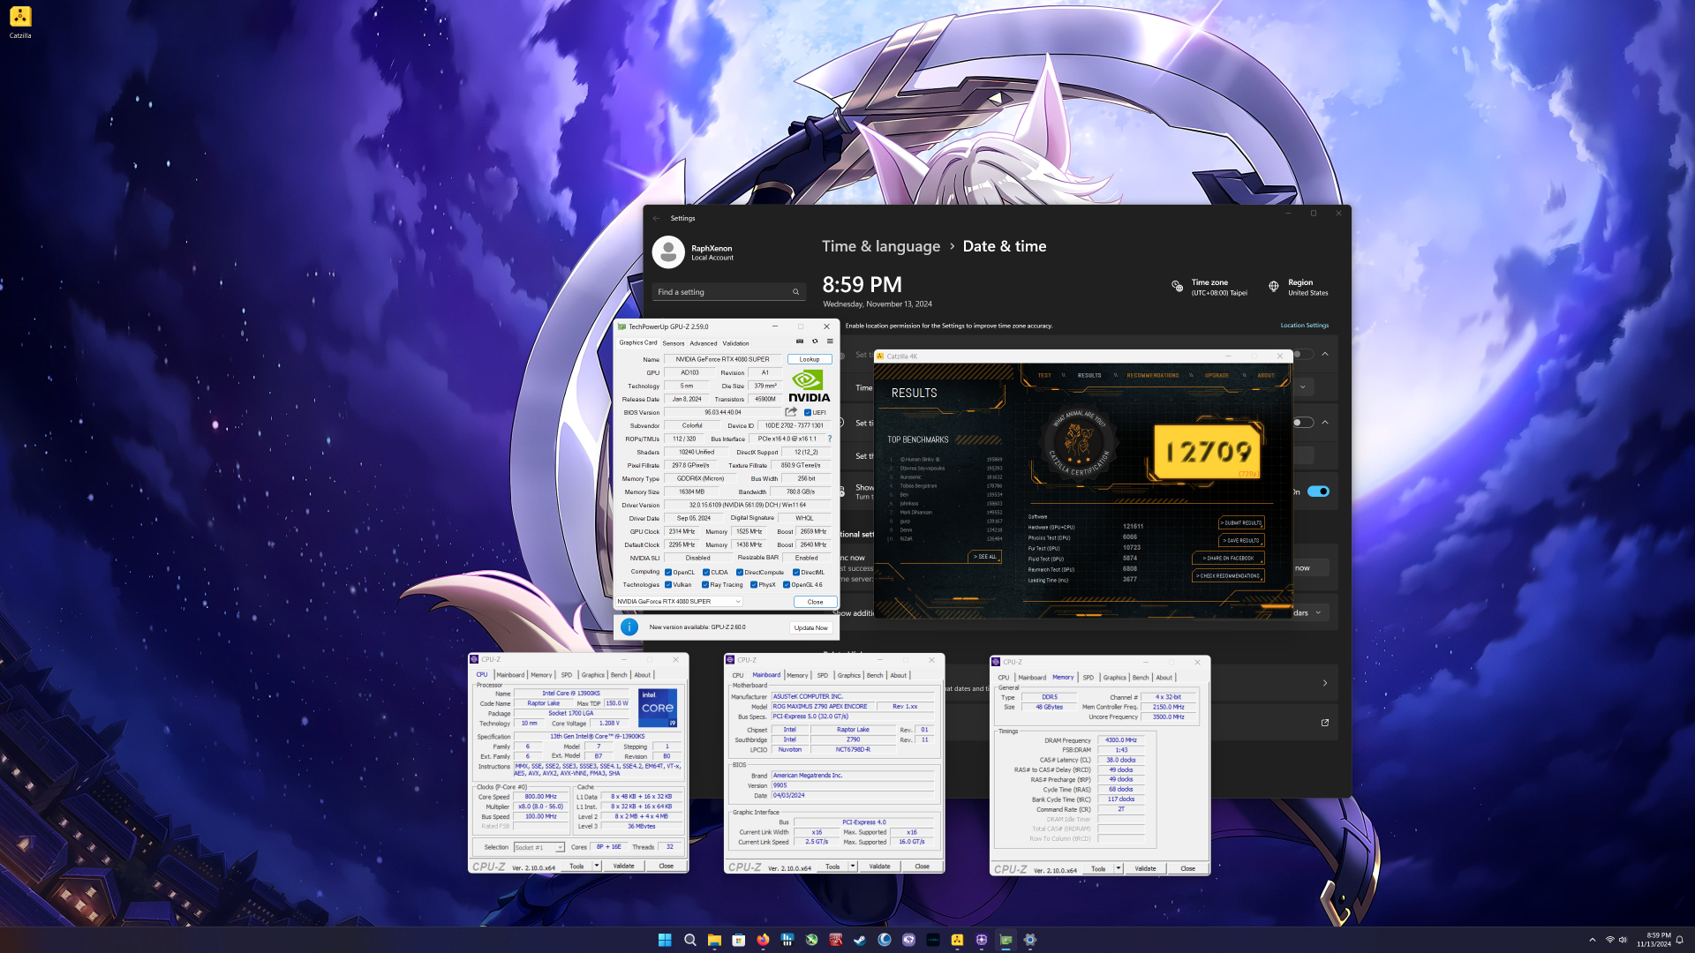Image resolution: width=1695 pixels, height=953 pixels.
Task: Open the GPU selection dropdown in GPU-Z
Action: pos(679,601)
